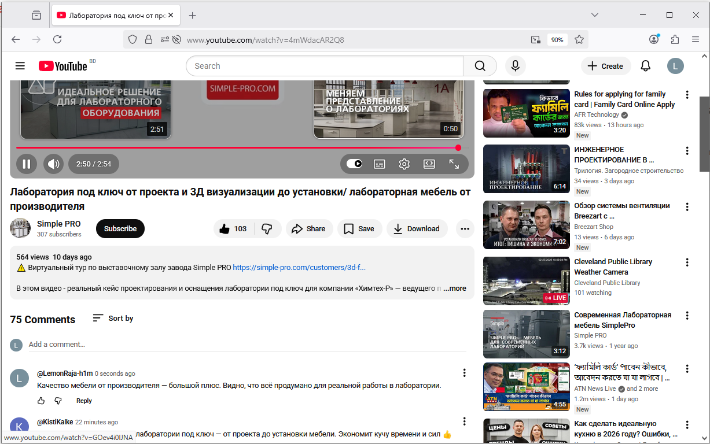Open options menu for KistiKalke comment

[464, 421]
